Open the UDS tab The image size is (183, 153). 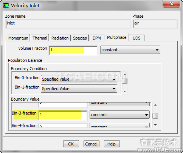coord(136,38)
